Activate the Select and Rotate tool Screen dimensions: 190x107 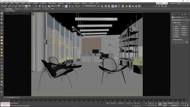(43, 6)
